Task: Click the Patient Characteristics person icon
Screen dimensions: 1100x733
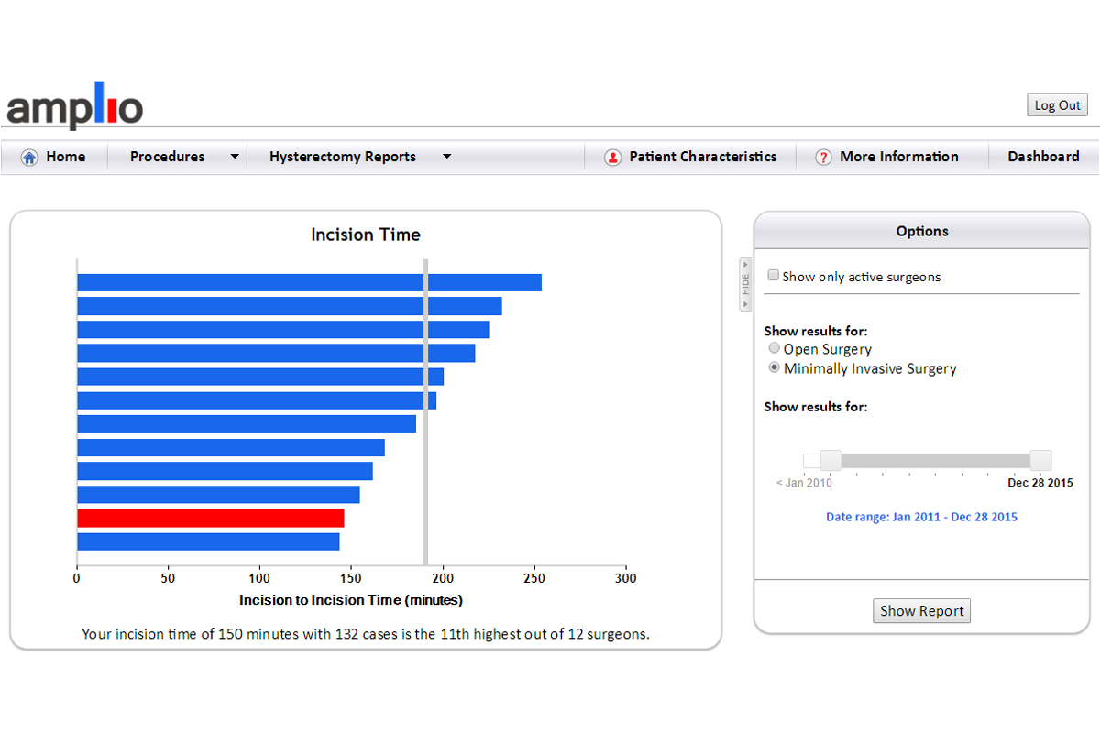Action: (612, 158)
